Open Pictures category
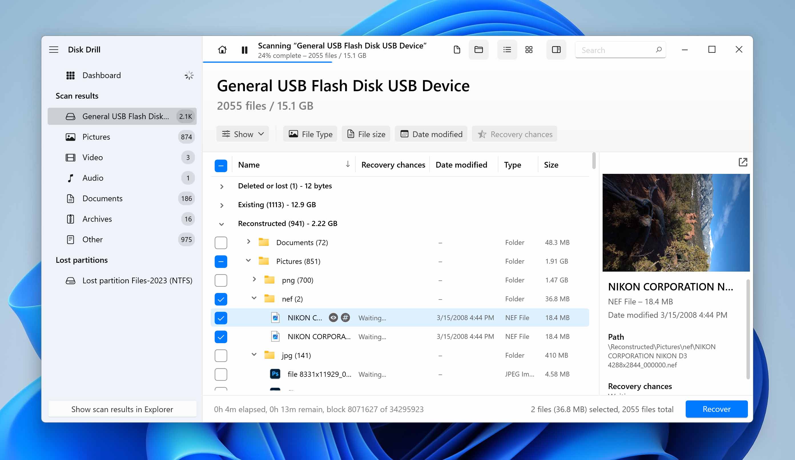Image resolution: width=795 pixels, height=460 pixels. click(122, 137)
